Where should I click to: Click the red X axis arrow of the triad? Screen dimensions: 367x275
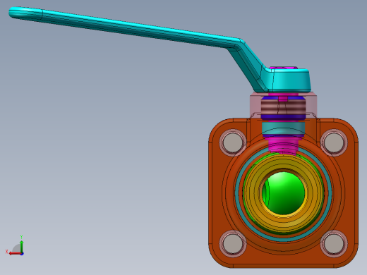tap(15, 254)
